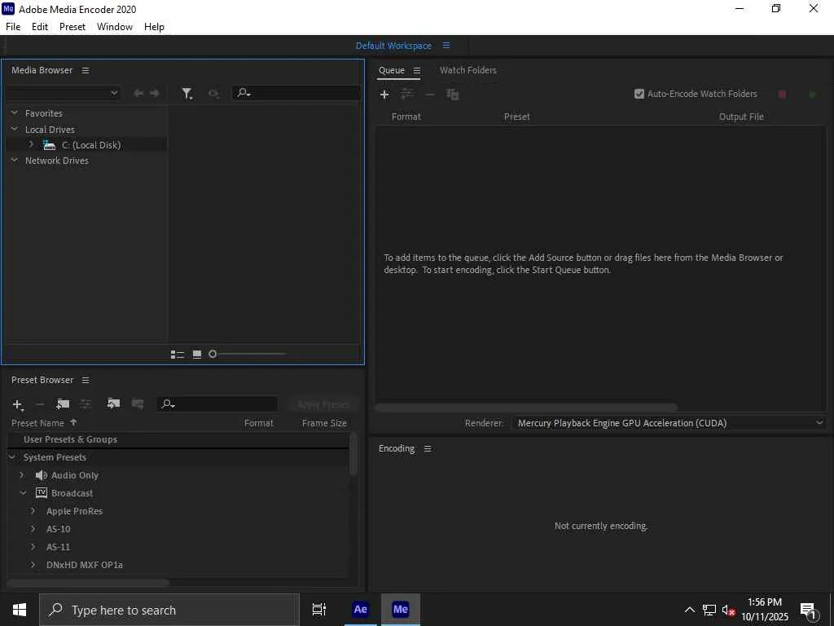Screen dimensions: 834x626
Task: Switch to the Watch Folders tab
Action: click(x=468, y=70)
